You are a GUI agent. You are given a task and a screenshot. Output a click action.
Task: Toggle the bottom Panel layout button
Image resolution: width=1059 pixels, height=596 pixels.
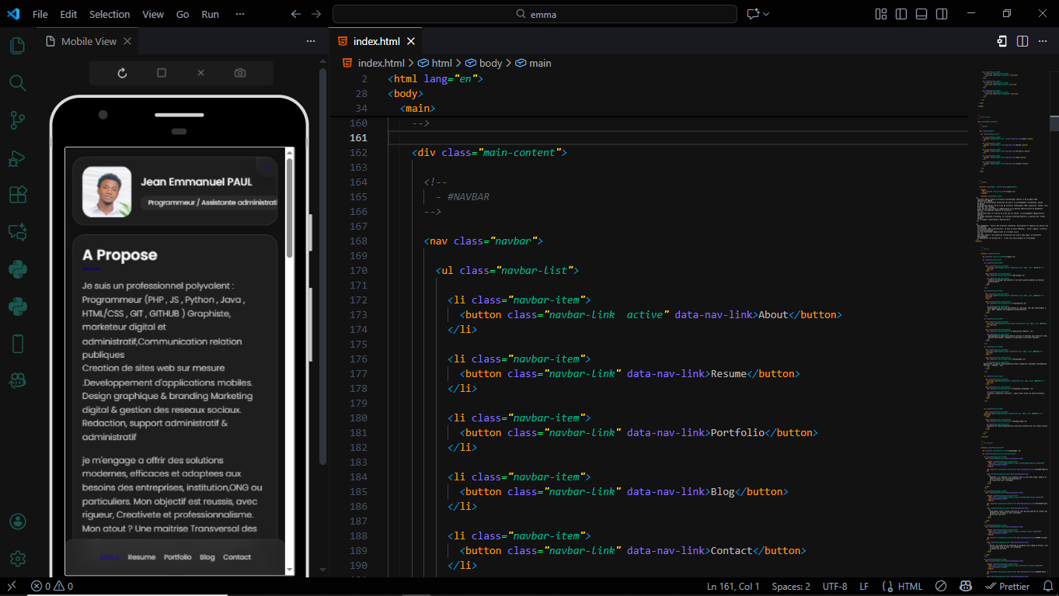921,14
